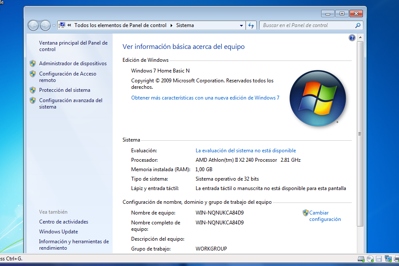This screenshot has height=266, width=399.
Task: Maximize the Sistema window
Action: 342,14
